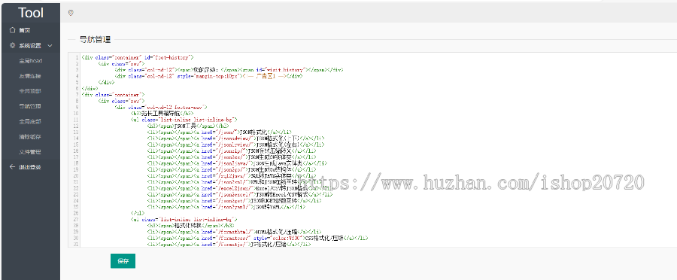Screen dimensions: 677x280
Task: Open 全局head settings page
Action: (30, 61)
